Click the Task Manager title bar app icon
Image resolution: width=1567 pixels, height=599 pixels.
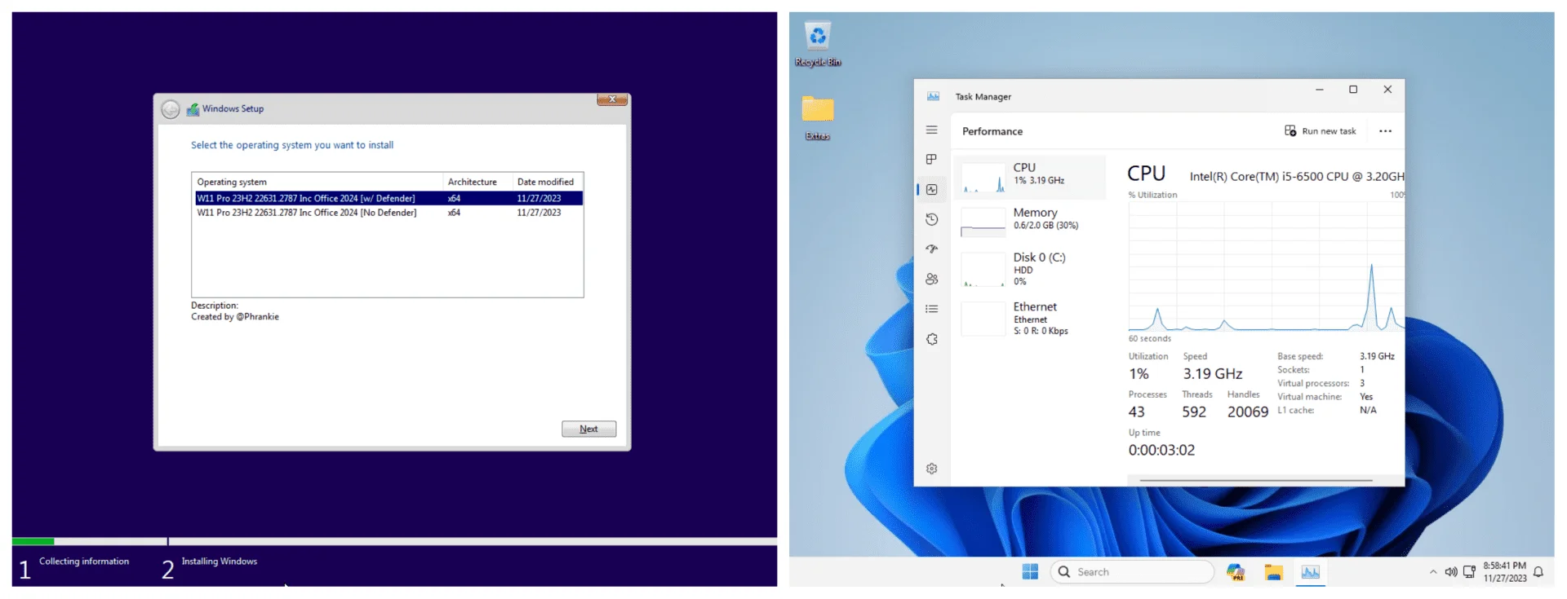933,96
